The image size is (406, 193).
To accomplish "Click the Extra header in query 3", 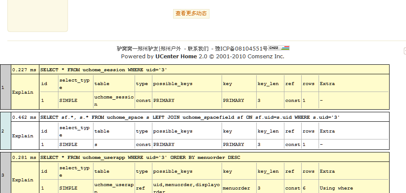I will coord(327,171).
